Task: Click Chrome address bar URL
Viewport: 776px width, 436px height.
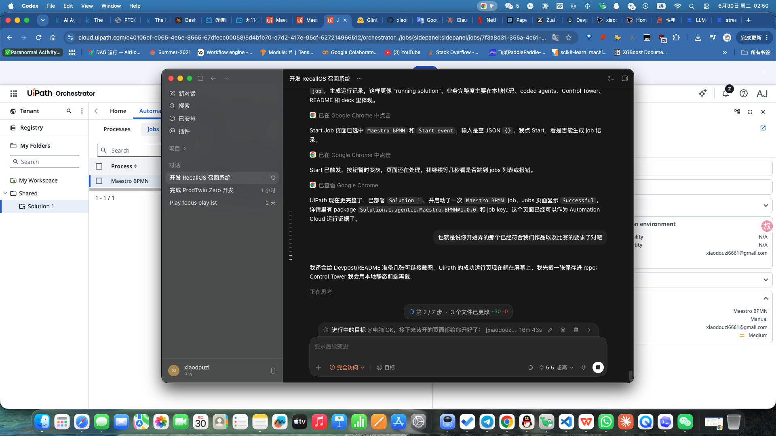Action: click(312, 38)
